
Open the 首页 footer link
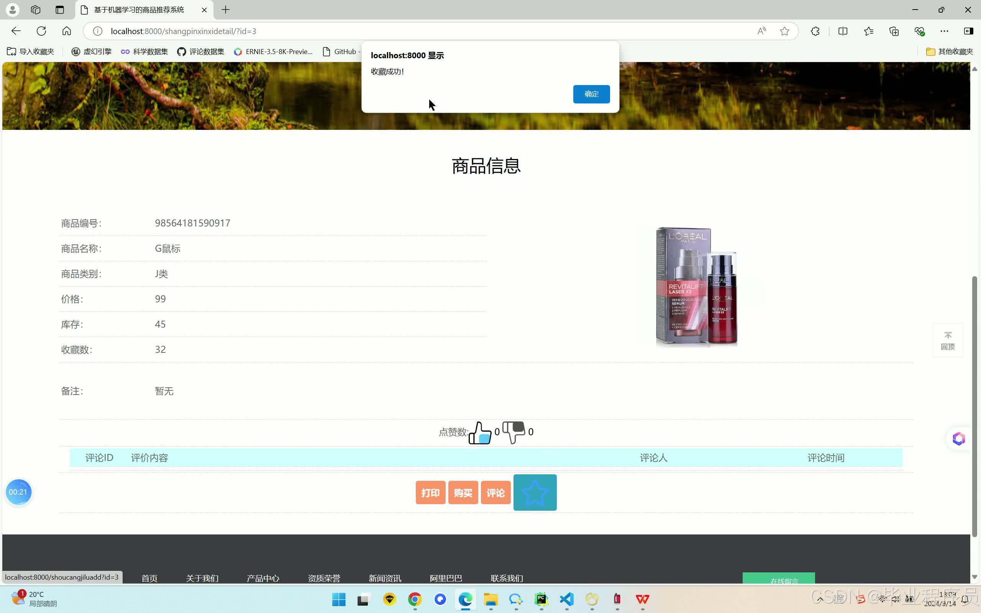click(149, 578)
